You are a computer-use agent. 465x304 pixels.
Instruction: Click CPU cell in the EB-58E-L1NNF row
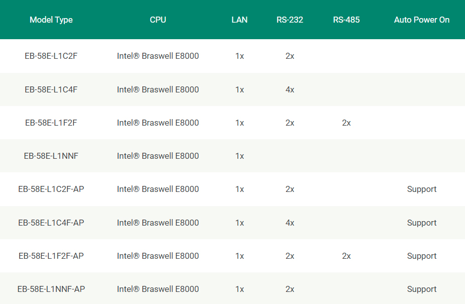click(x=158, y=156)
